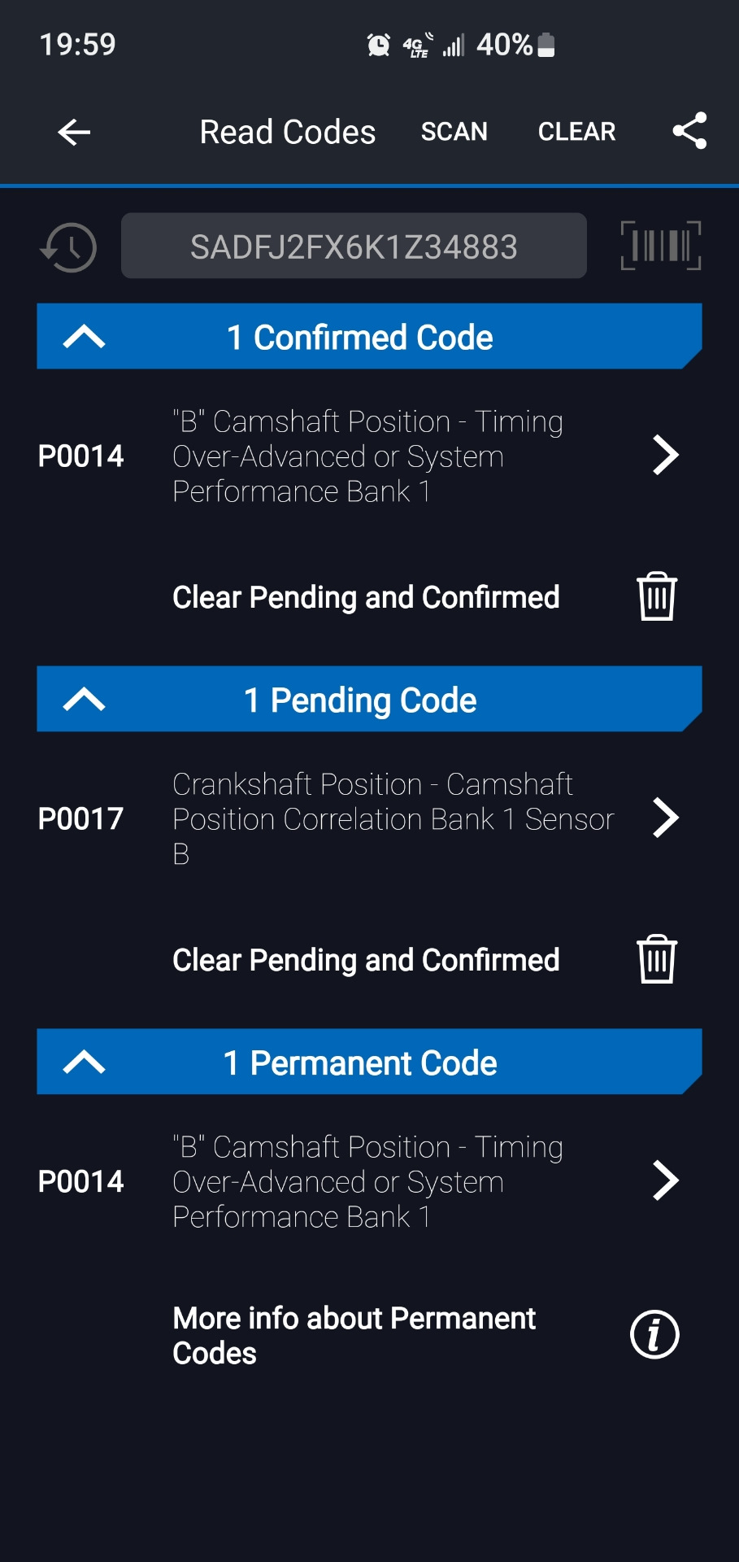739x1562 pixels.
Task: Collapse the 1 Confirmed Code section
Action: click(x=85, y=337)
